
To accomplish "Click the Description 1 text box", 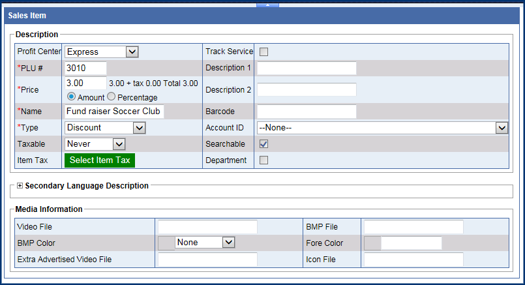I will point(307,68).
